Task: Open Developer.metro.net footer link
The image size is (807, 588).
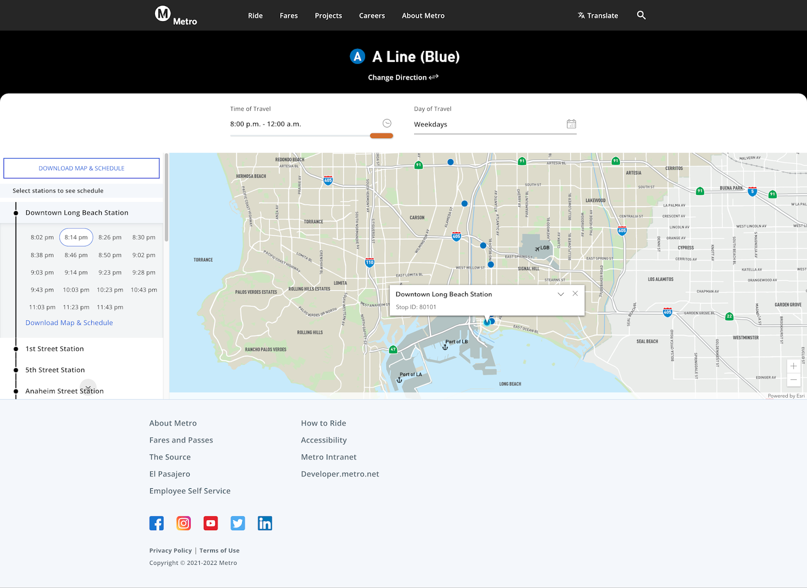Action: point(340,474)
